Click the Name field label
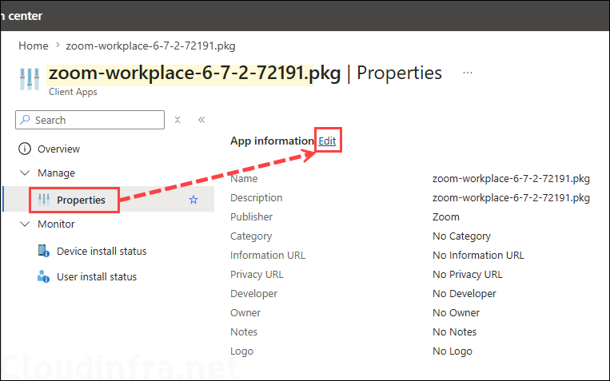The width and height of the screenshot is (610, 381). coord(244,179)
